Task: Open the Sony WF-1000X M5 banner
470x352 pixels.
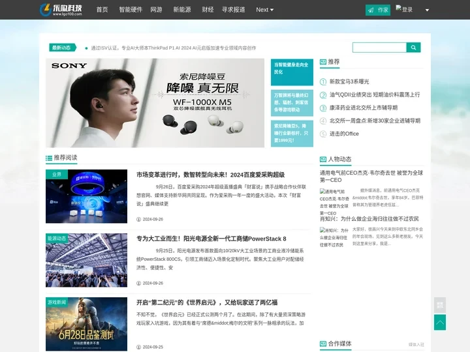Action: tap(155, 103)
